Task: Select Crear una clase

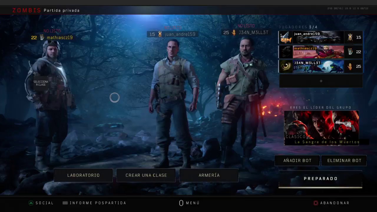Action: tap(146, 175)
